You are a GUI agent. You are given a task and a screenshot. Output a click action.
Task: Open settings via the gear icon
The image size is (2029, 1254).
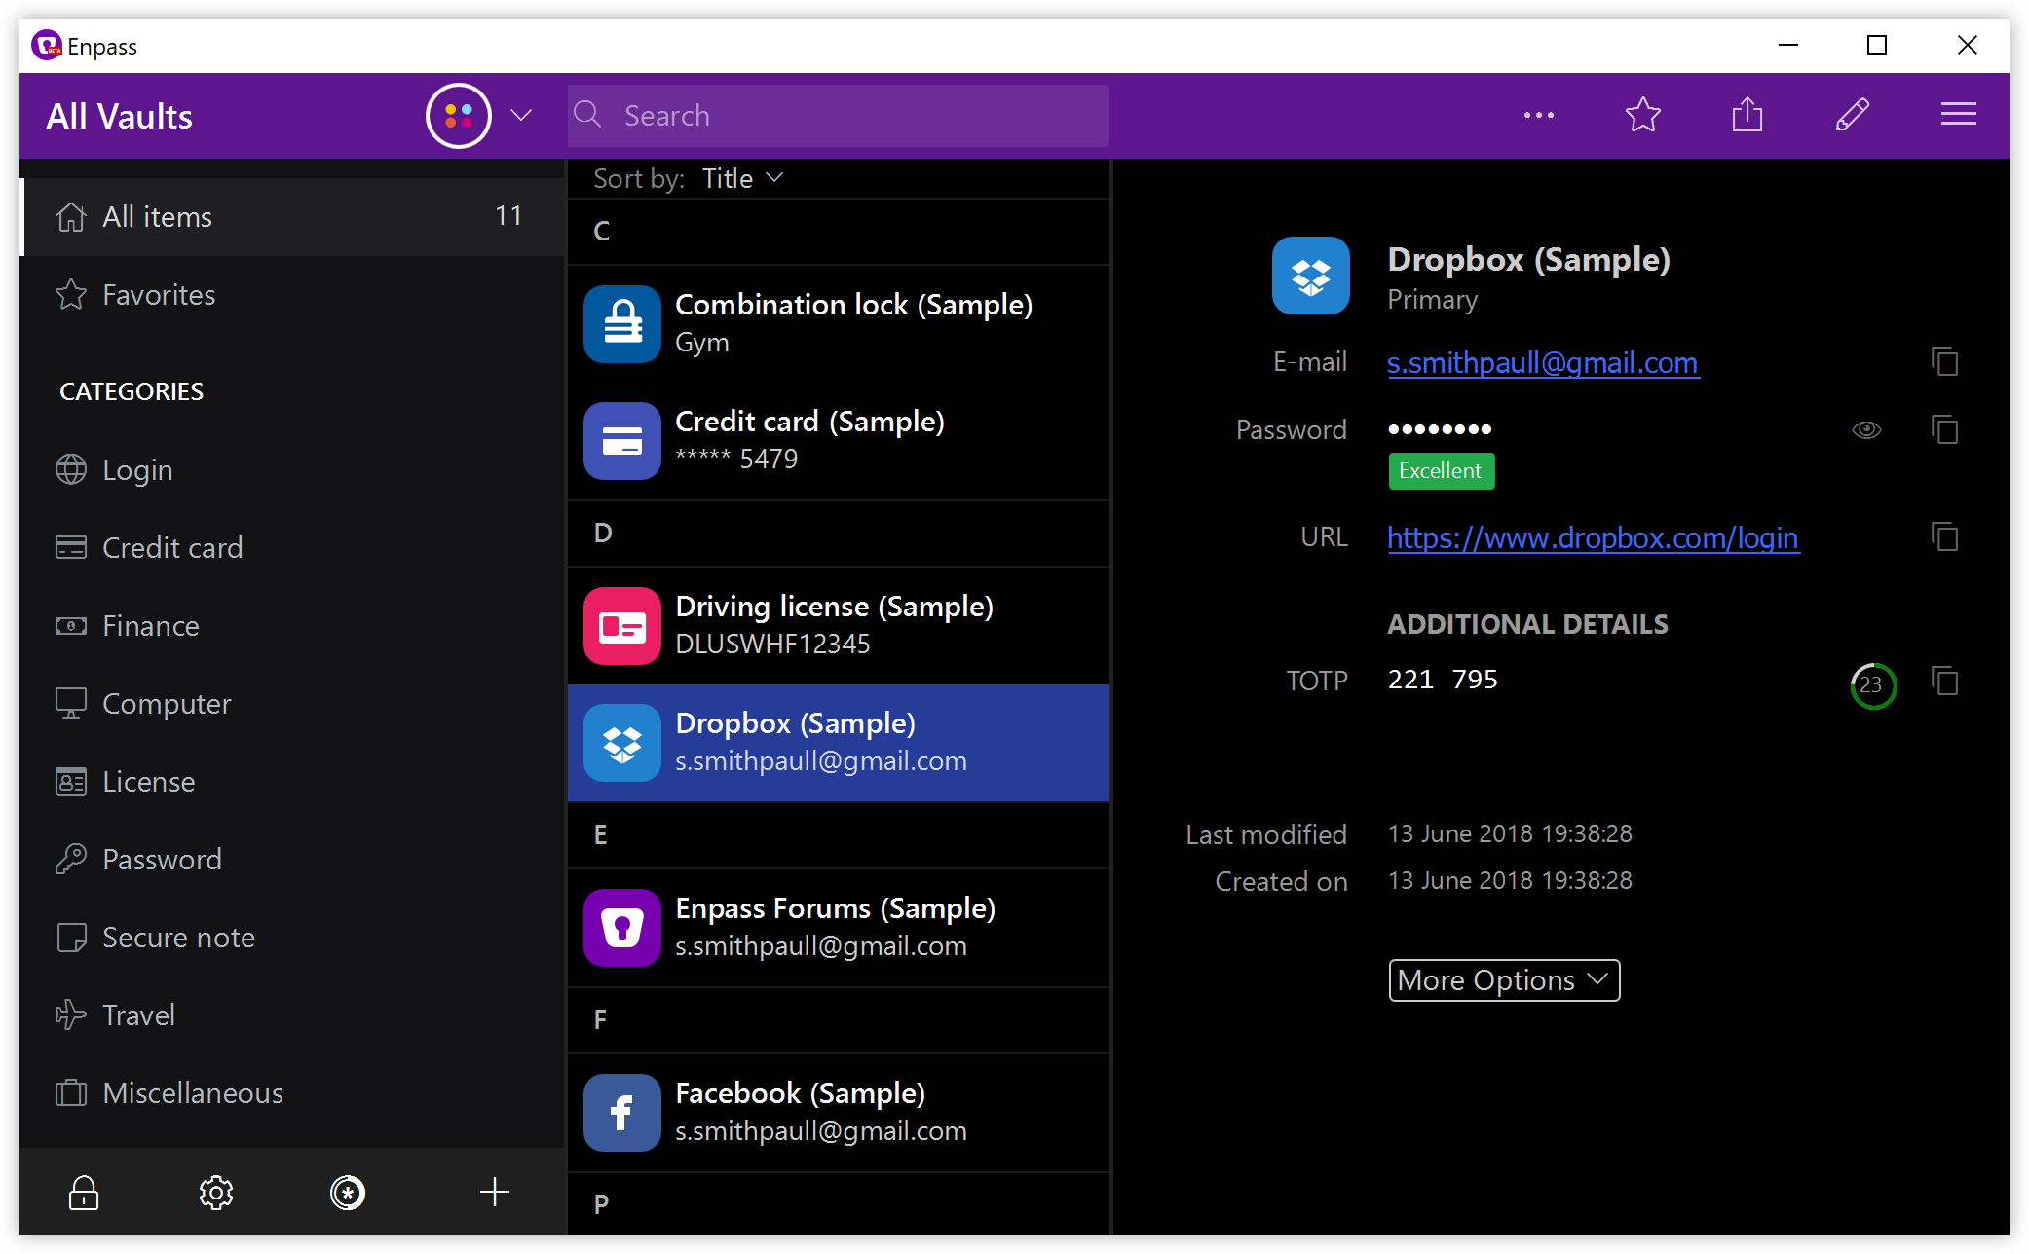[216, 1193]
